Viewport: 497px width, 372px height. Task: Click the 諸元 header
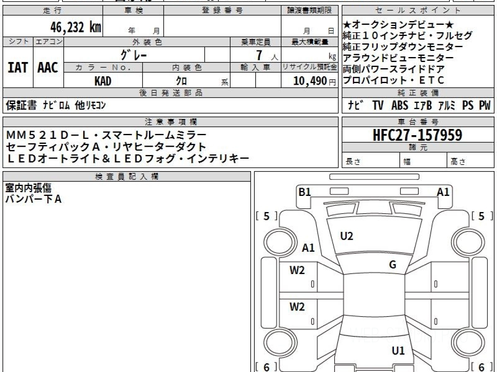[417, 148]
